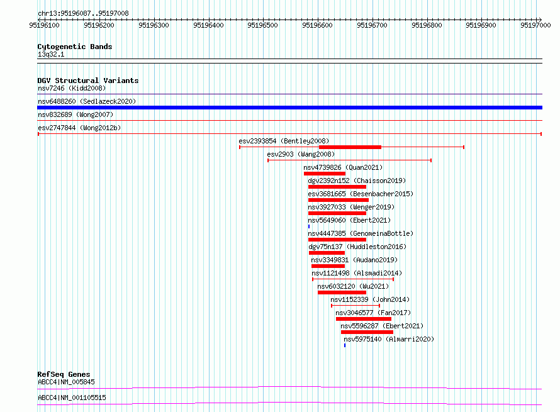Screen dimensions: 560x412
Task: Click the red bar under nsv5596287
Action: [367, 332]
